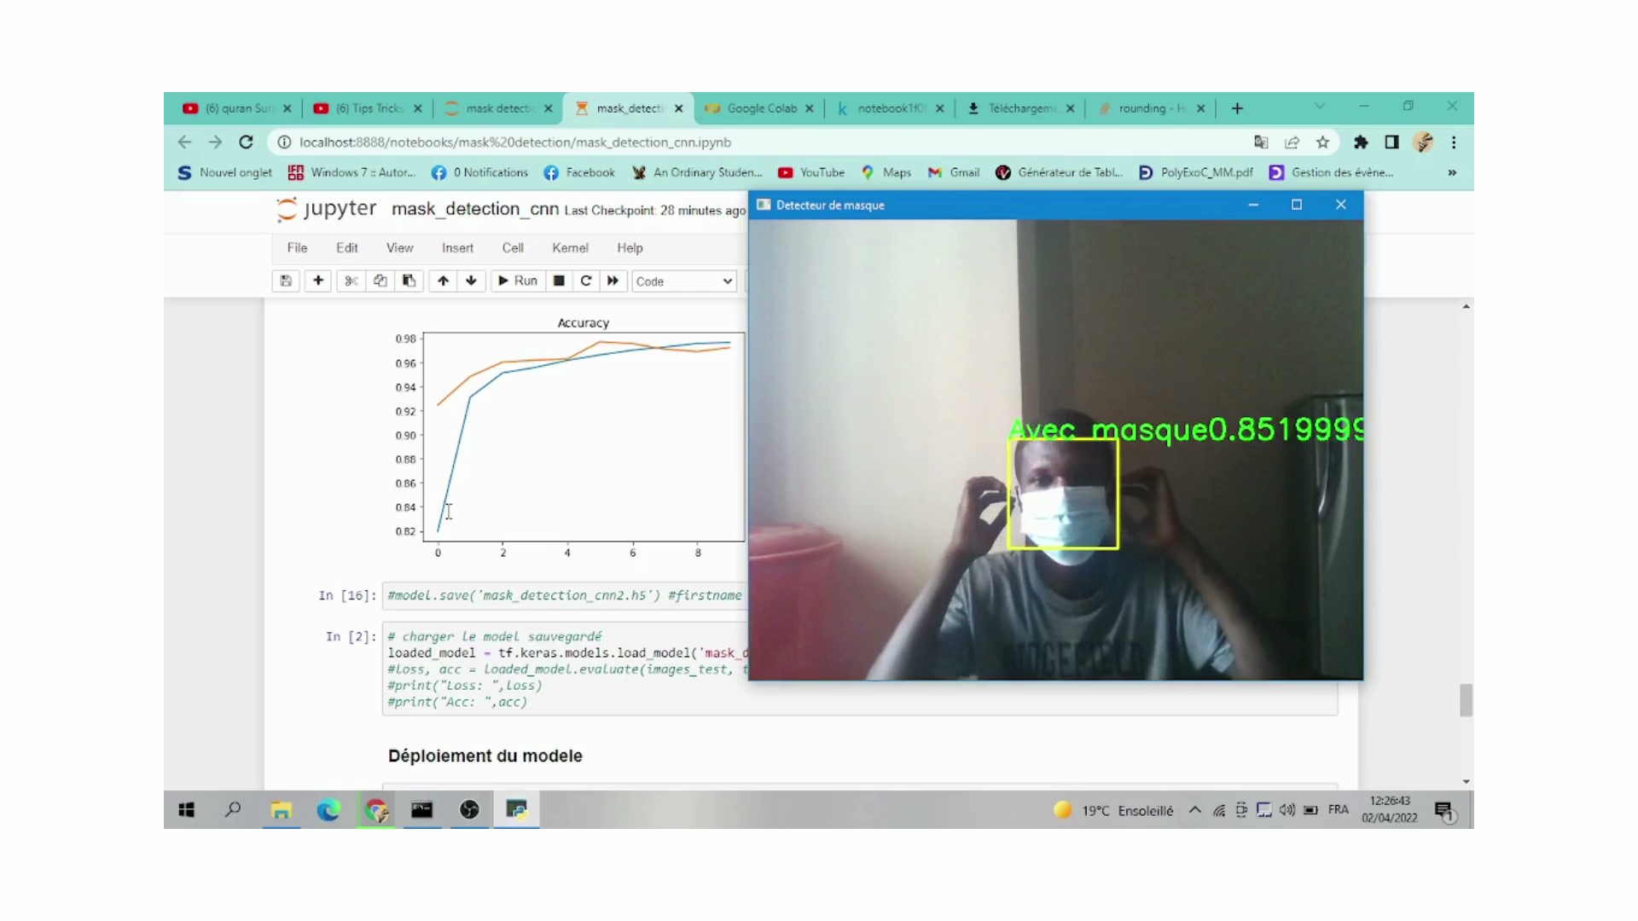Move the selected cell down with the arrow
Image resolution: width=1638 pixels, height=921 pixels.
coord(471,281)
